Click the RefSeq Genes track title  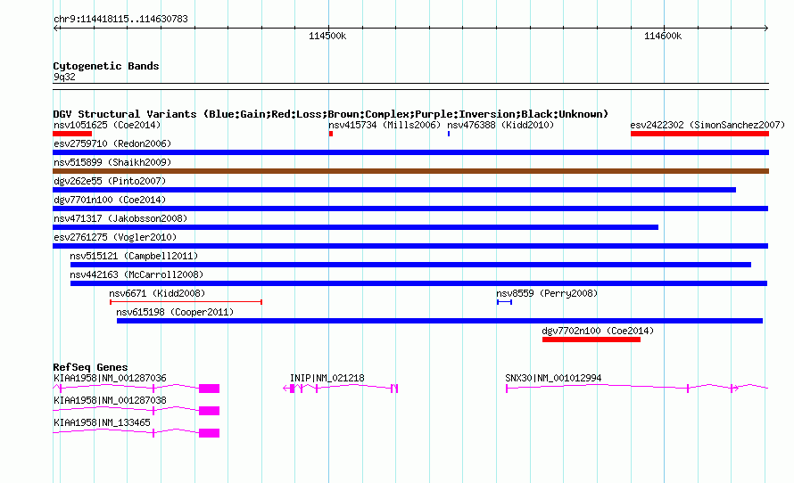[90, 367]
